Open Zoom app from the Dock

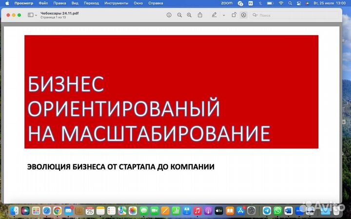tap(299, 211)
